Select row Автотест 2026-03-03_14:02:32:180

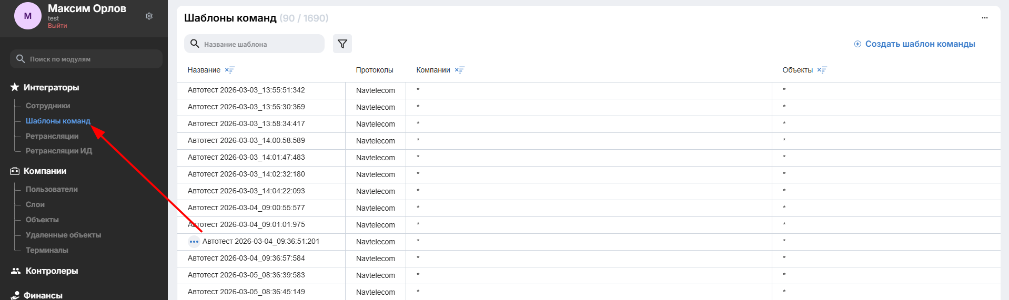(x=589, y=174)
